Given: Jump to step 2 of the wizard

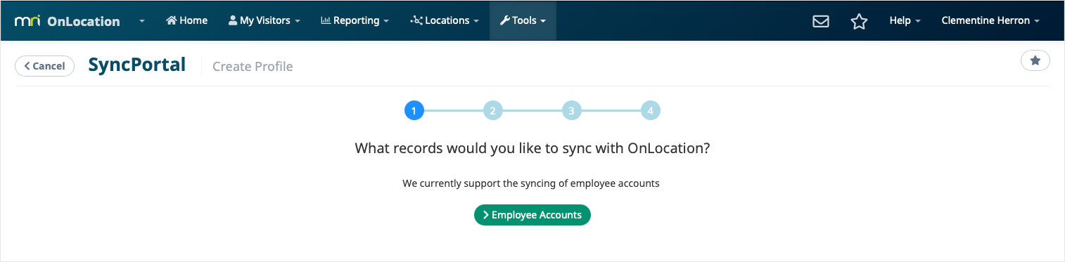Looking at the screenshot, I should (493, 110).
